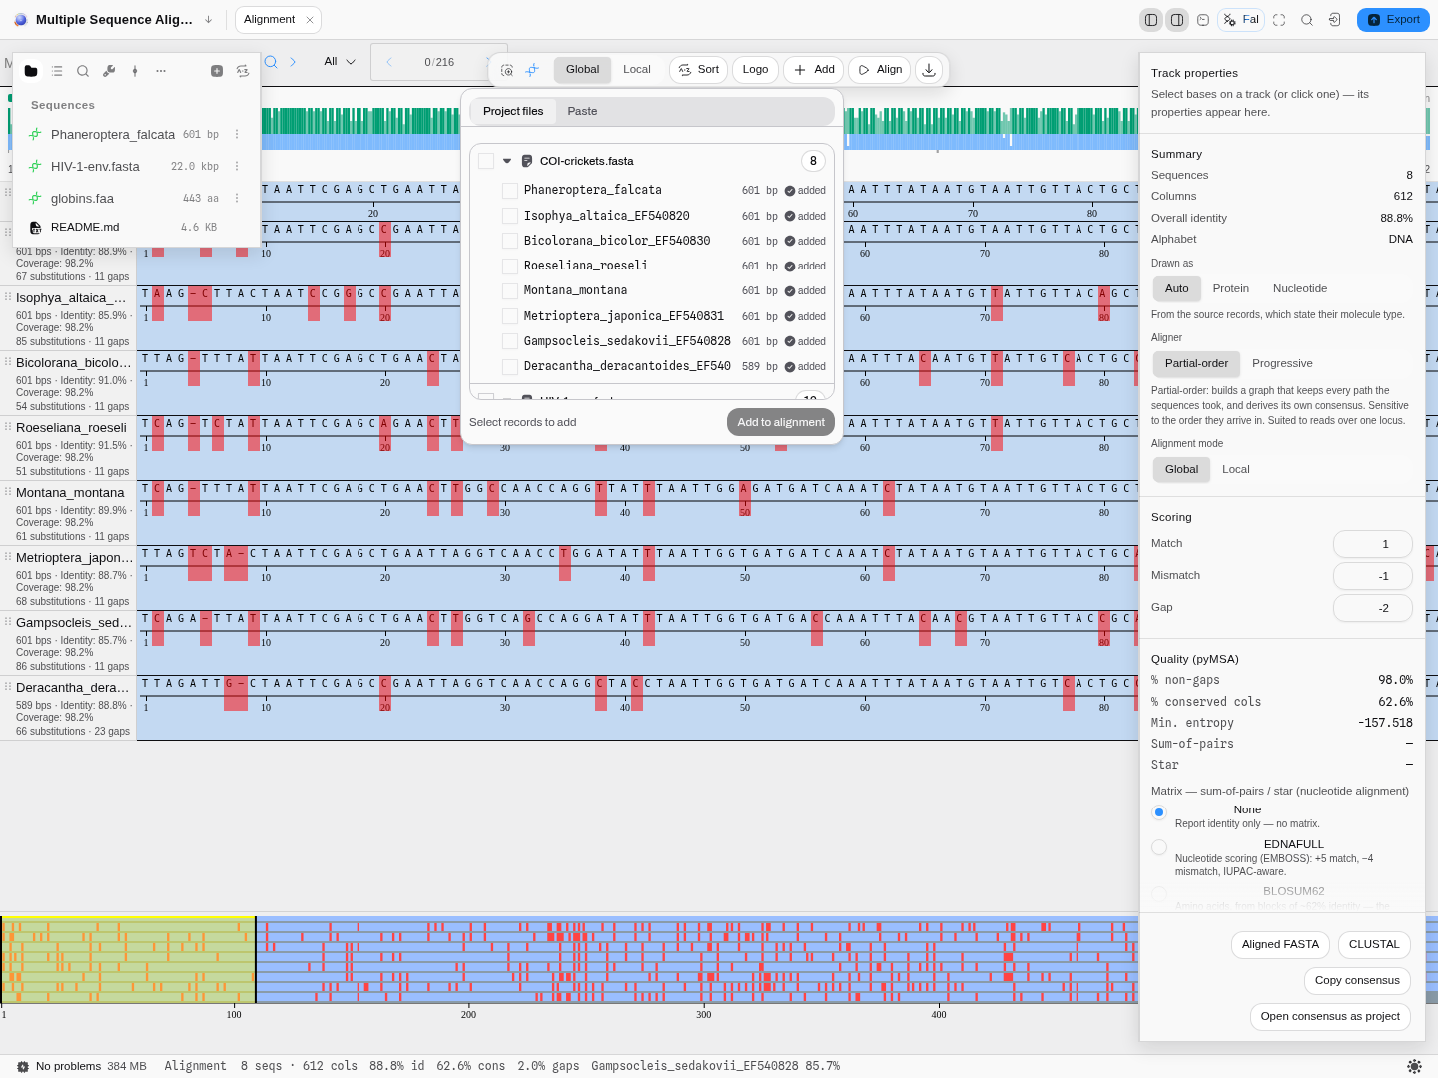Download the alignment via arrow-tray icon
Screen dimensions: 1438x1078
[929, 70]
